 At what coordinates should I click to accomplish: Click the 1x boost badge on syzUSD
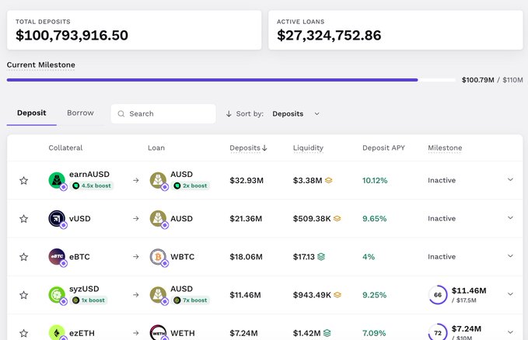(89, 300)
